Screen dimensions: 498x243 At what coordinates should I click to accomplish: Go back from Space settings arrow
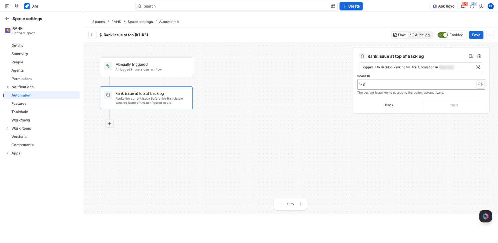click(7, 19)
